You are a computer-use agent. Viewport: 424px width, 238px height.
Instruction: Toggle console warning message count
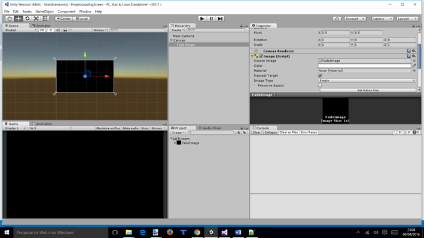point(407,132)
